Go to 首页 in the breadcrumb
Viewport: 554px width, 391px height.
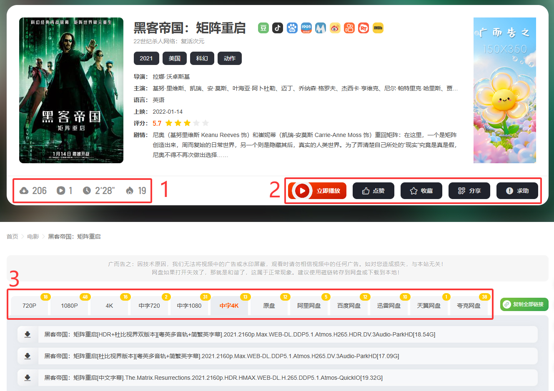(x=13, y=237)
